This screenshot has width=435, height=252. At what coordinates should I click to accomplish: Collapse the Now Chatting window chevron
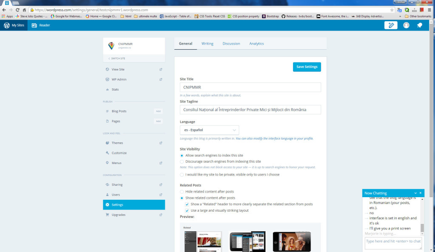[x=415, y=193]
